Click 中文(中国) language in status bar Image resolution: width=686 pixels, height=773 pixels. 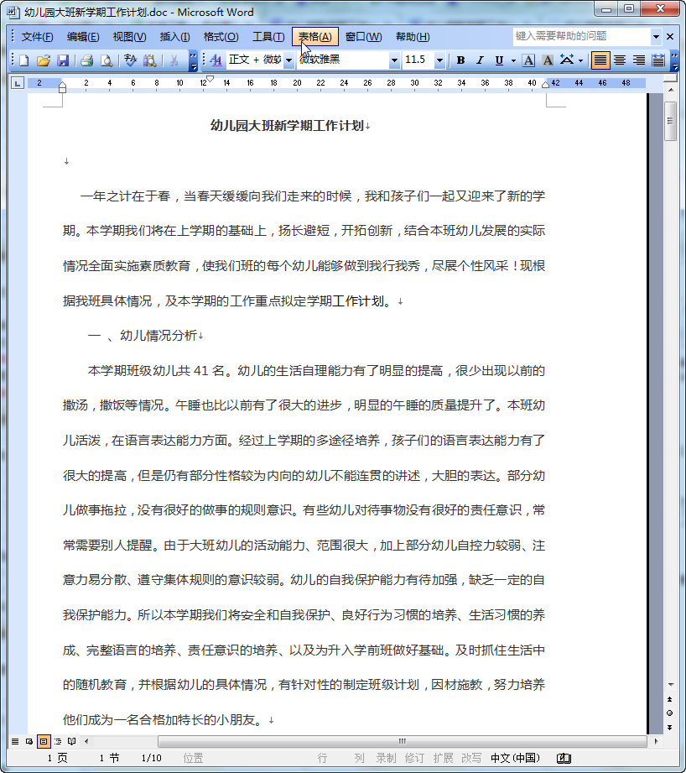click(515, 758)
